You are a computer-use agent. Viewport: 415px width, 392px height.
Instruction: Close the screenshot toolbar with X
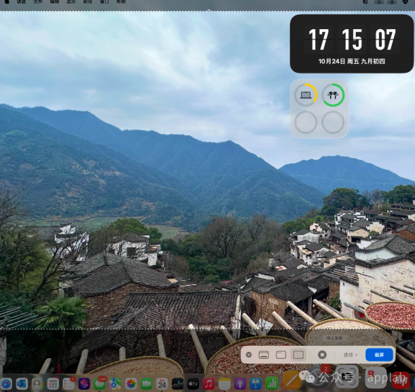point(249,355)
